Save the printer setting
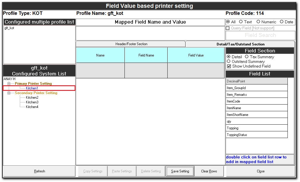Image resolution: width=300 pixels, height=182 pixels. point(180,171)
